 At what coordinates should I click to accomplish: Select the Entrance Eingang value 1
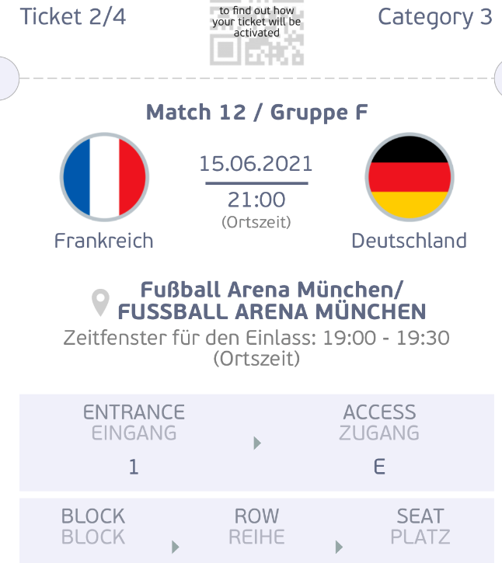coord(134,467)
